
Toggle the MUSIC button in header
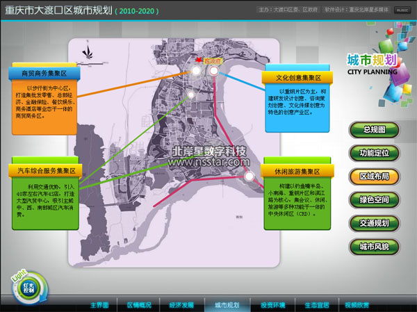[x=402, y=10]
